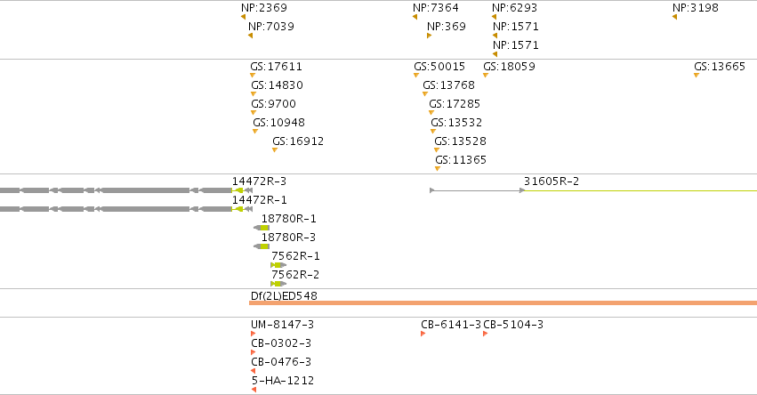This screenshot has height=395, width=757.
Task: Select the NP:7039 insertion label
Action: (x=270, y=27)
